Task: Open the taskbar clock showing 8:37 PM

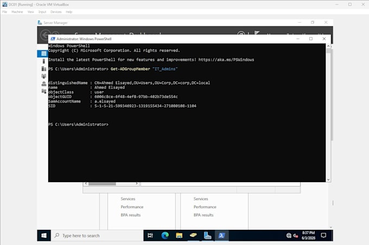Action: tap(308, 235)
